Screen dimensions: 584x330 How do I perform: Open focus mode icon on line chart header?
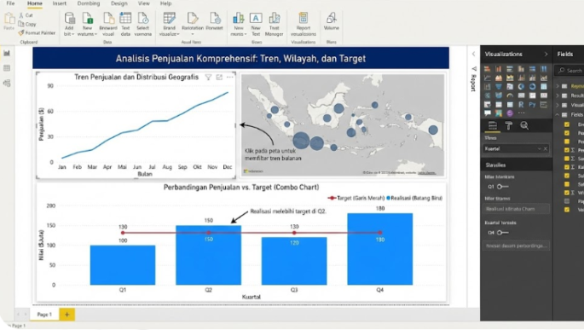click(x=219, y=77)
